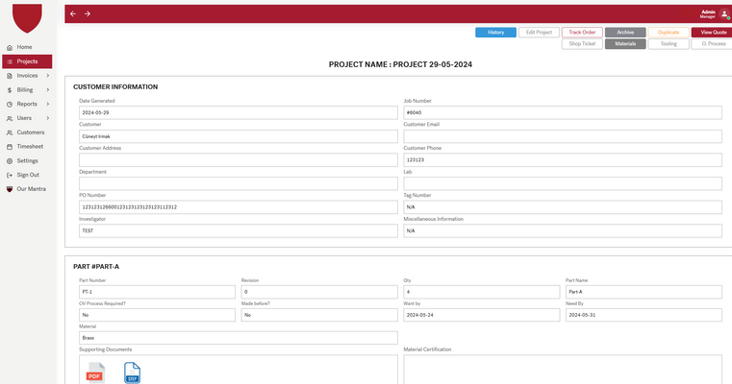This screenshot has height=384, width=732.
Task: Choose Sign Out in the sidebar
Action: (x=27, y=175)
